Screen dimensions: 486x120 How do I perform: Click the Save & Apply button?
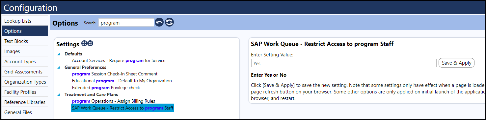(x=456, y=63)
